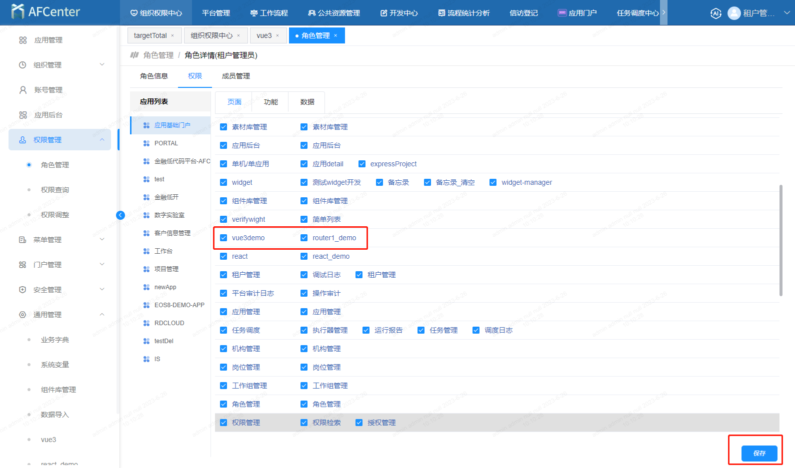
Task: Open the user dropdown arrow at top right
Action: 786,13
